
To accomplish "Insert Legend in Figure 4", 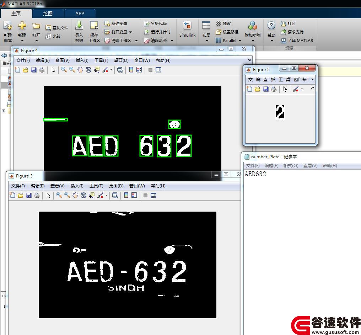I will tap(139, 70).
